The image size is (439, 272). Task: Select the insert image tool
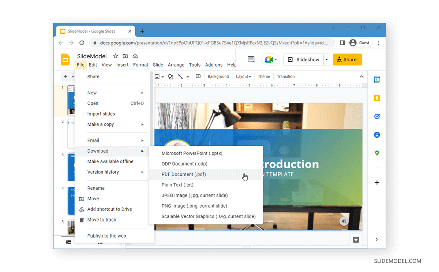click(x=157, y=77)
